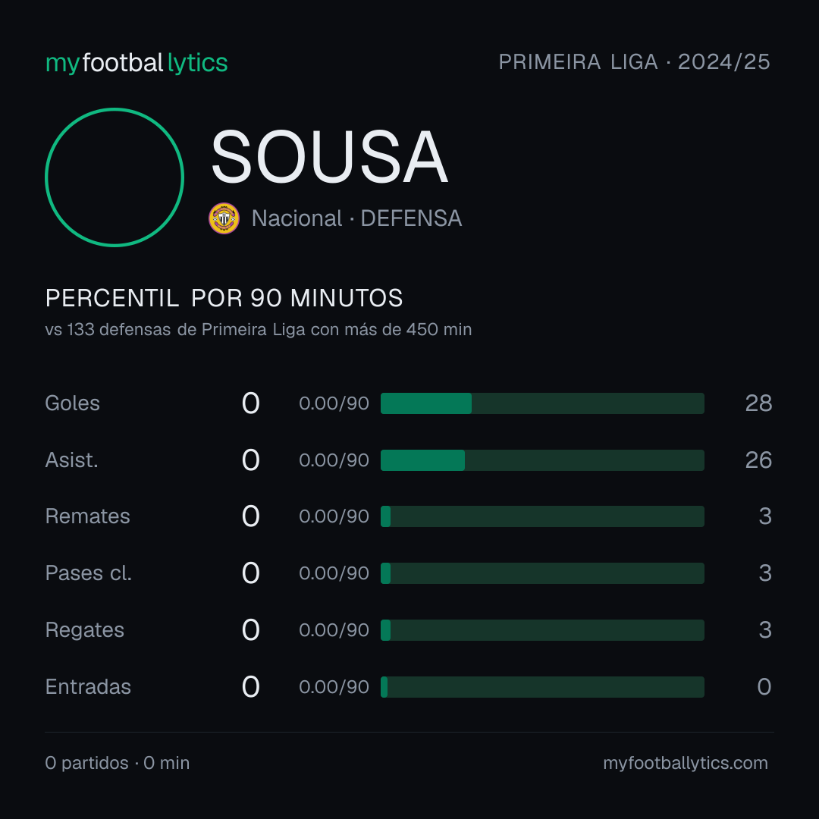
Task: Click the Remates percentile bar
Action: (542, 516)
